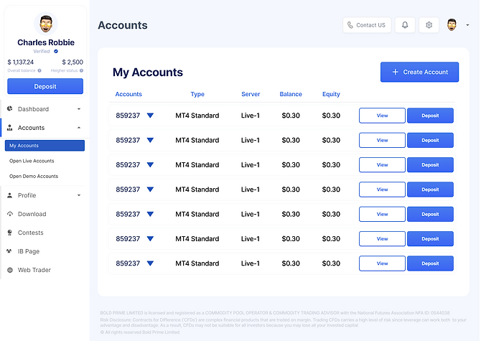Image resolution: width=481 pixels, height=341 pixels.
Task: Click the Contact US button
Action: pos(367,25)
